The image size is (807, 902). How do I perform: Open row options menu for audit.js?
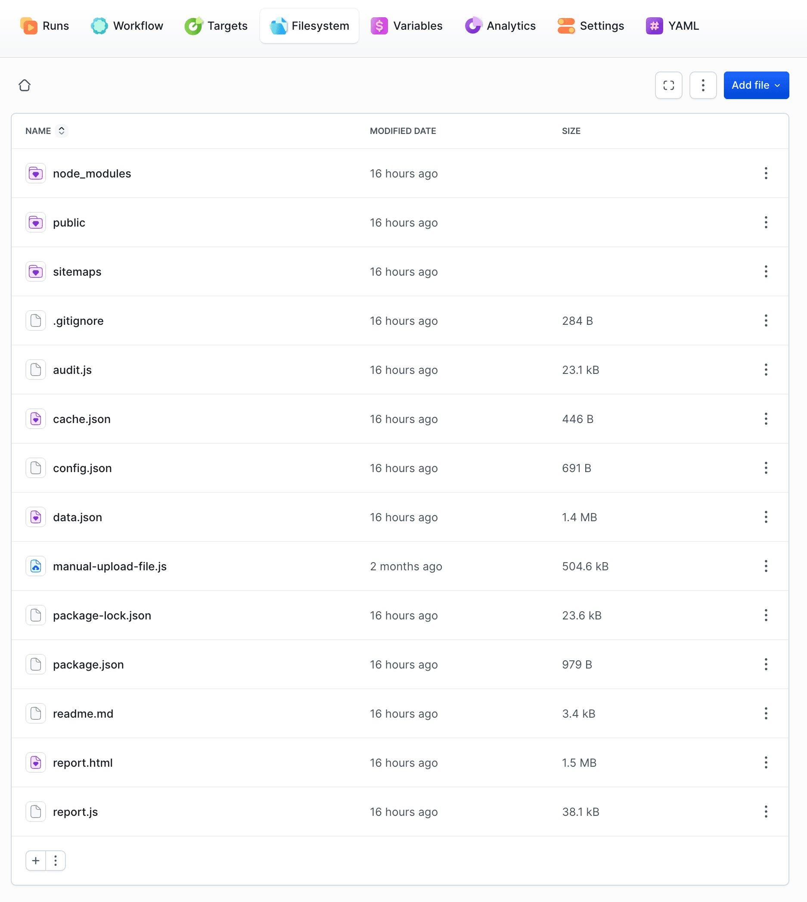[766, 370]
